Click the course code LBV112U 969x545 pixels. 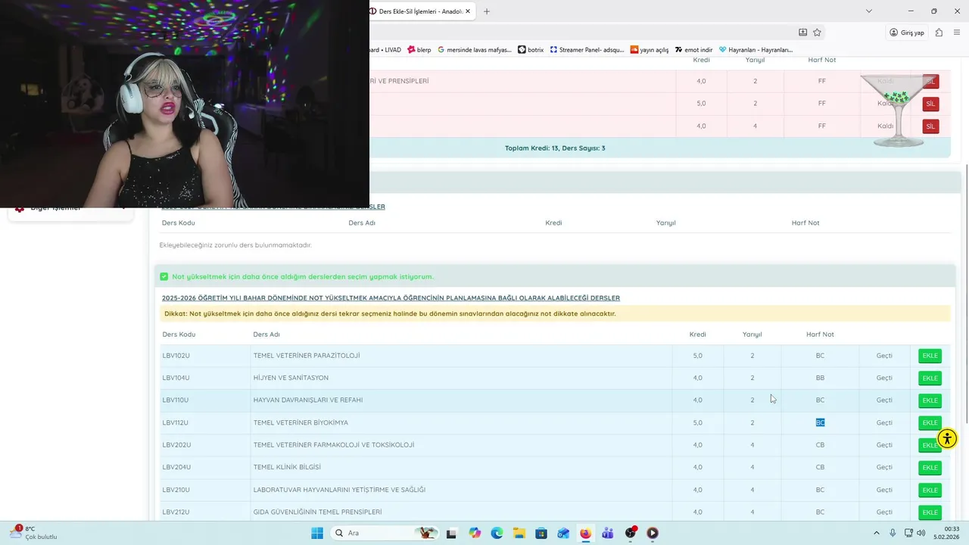coord(175,422)
